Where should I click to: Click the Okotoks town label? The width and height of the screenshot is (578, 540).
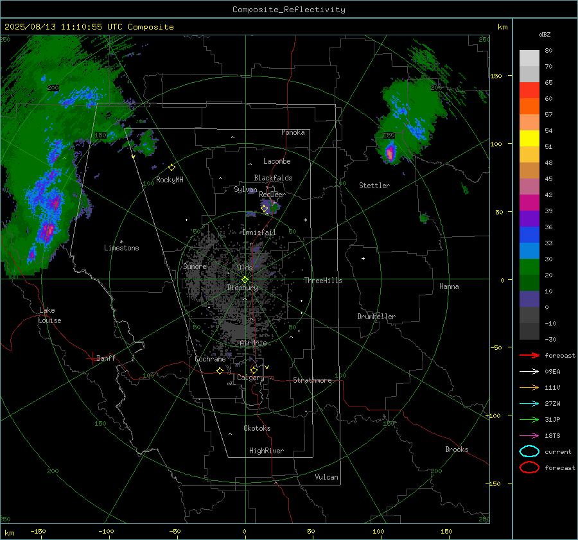[x=257, y=428]
